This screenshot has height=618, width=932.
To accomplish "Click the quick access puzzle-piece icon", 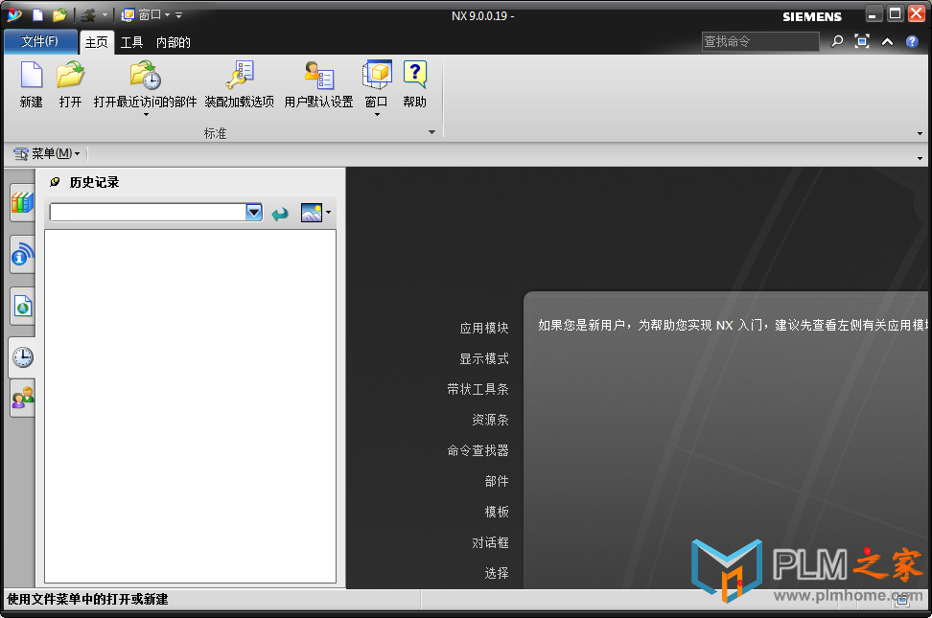I will click(x=88, y=15).
